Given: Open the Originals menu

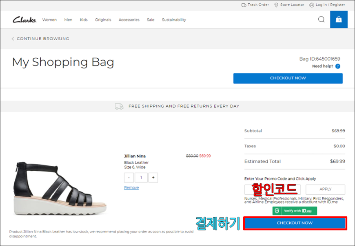Looking at the screenshot, I should pos(103,20).
